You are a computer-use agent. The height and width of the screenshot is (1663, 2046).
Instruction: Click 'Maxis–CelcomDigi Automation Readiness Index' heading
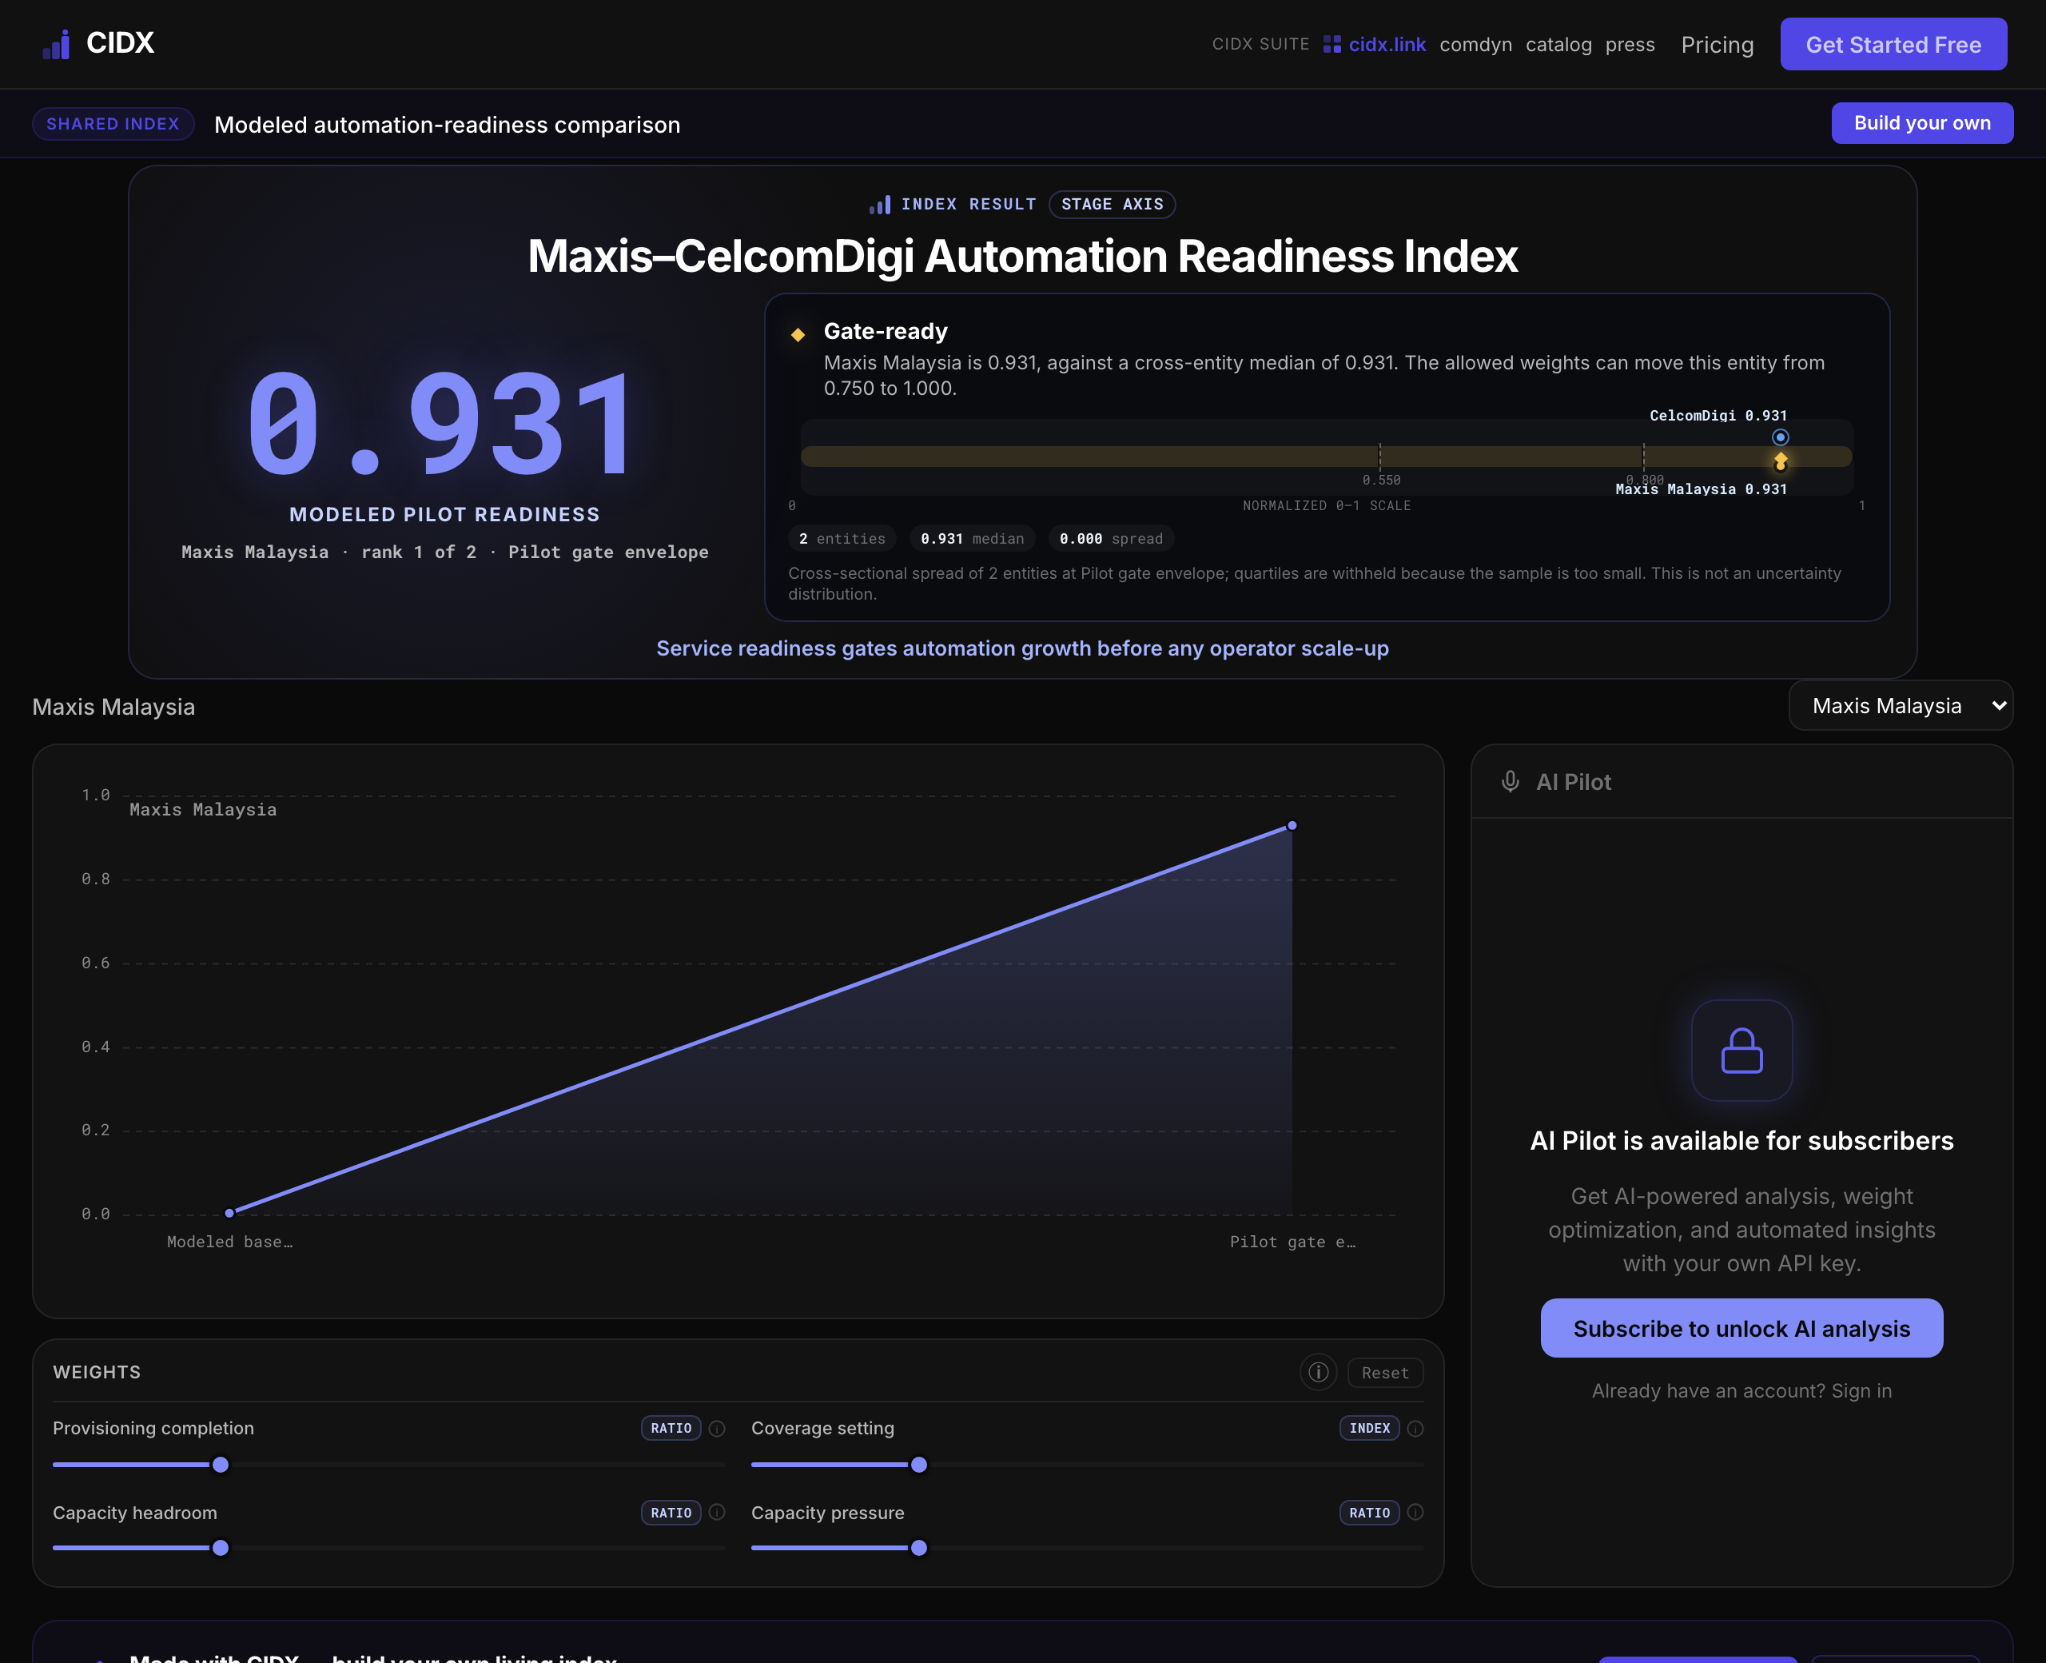coord(1022,256)
